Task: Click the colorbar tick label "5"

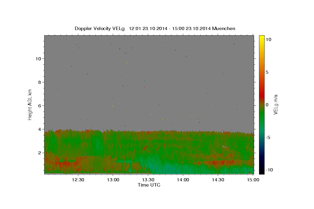Action: pos(267,72)
